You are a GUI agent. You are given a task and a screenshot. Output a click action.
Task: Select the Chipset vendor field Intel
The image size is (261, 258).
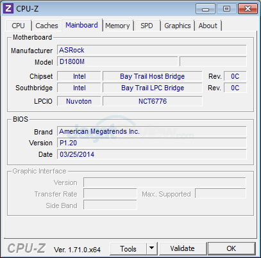coord(79,76)
